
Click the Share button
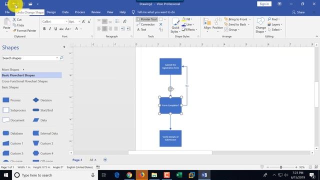298,12
